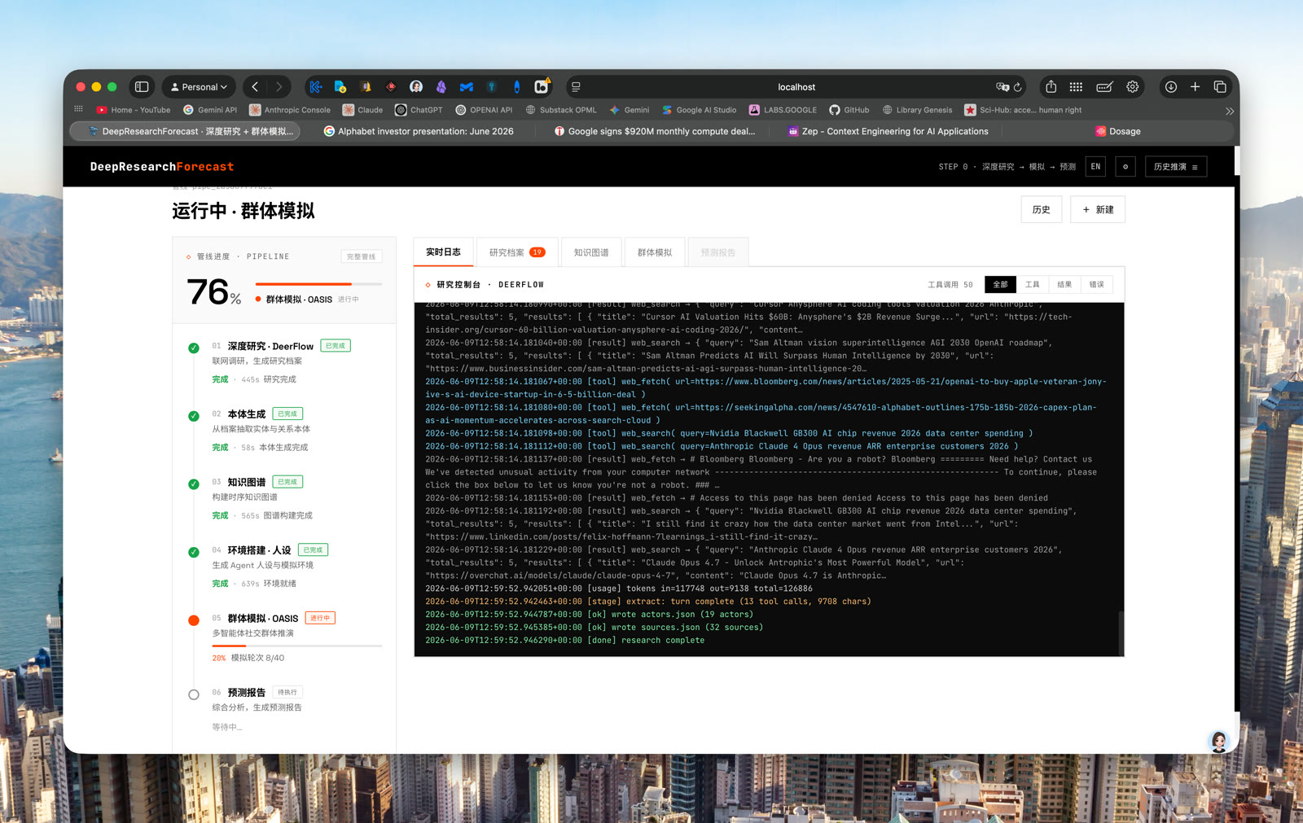Expand step 06 预测报告
Image resolution: width=1303 pixels, height=823 pixels.
click(x=284, y=709)
